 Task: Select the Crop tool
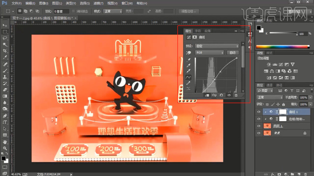[5, 51]
